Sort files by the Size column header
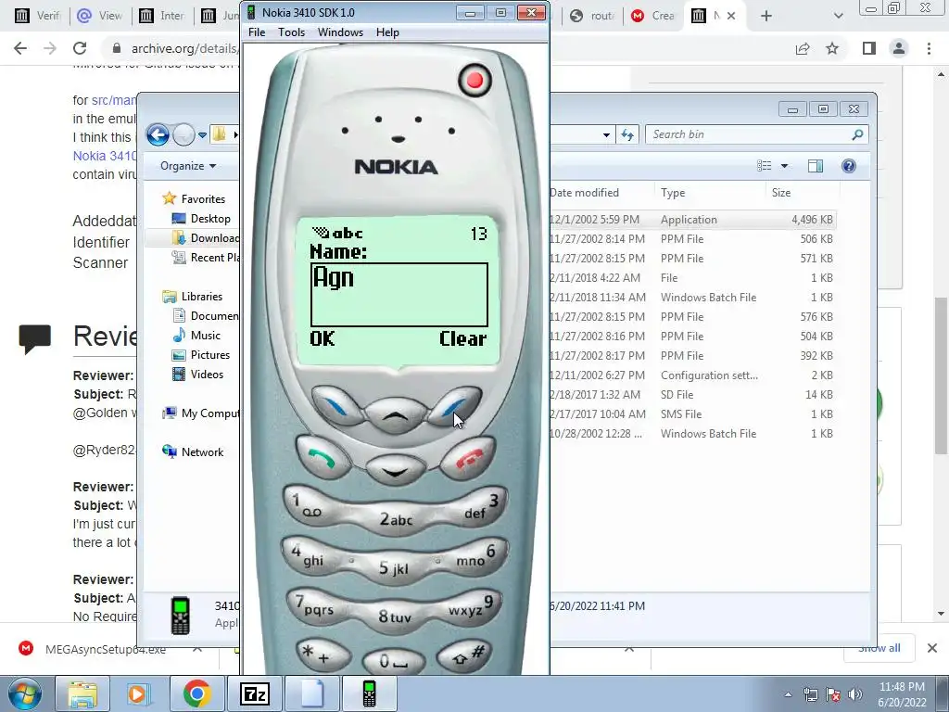Image resolution: width=949 pixels, height=712 pixels. click(803, 193)
